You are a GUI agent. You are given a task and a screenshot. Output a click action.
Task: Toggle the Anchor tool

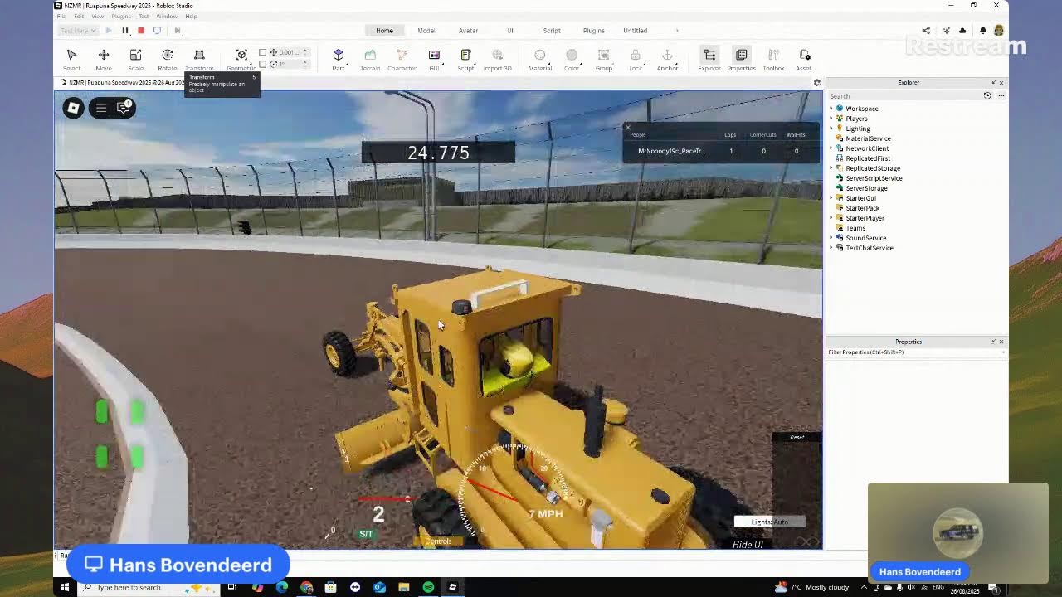tap(667, 58)
